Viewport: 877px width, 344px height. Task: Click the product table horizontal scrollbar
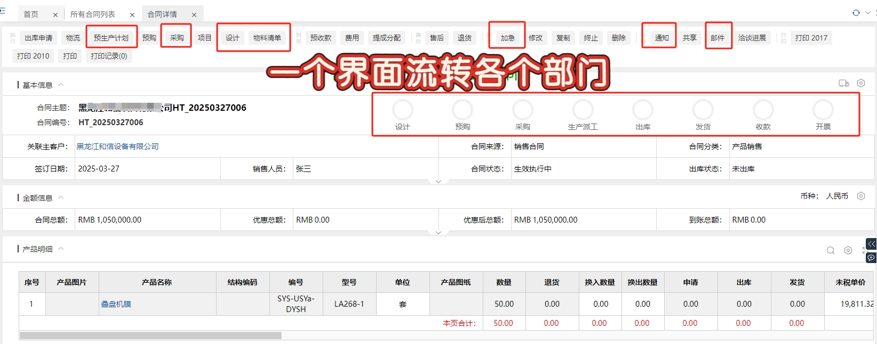(x=150, y=335)
